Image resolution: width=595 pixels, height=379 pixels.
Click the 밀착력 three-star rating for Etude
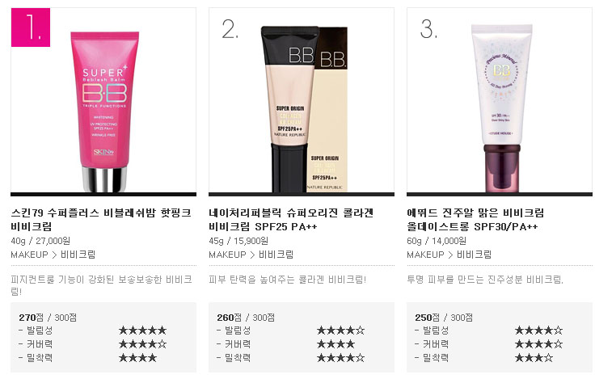(534, 358)
